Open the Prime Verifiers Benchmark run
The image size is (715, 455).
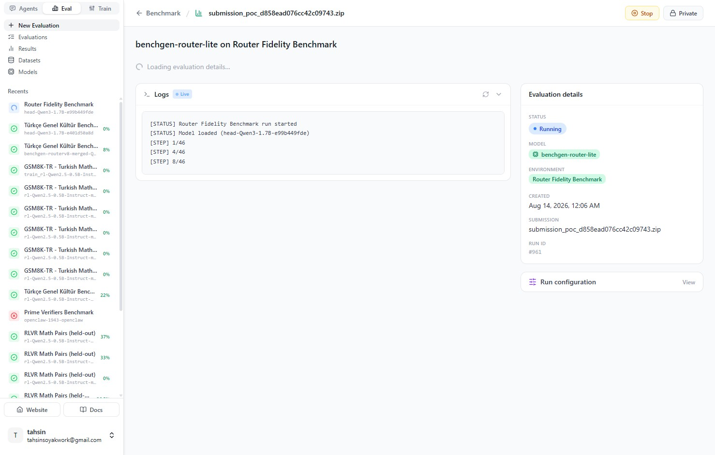click(x=61, y=316)
